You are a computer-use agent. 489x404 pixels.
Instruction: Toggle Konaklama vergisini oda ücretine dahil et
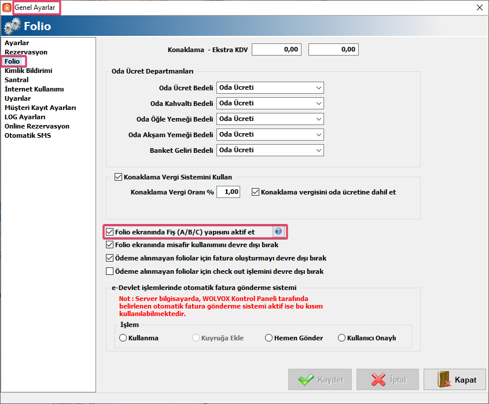pos(256,192)
